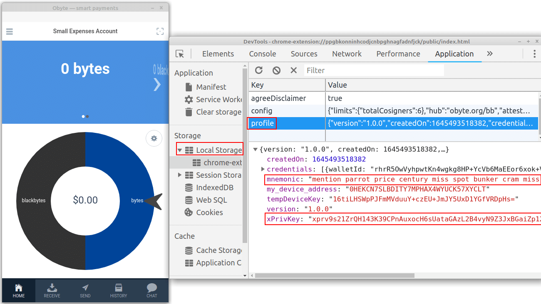The image size is (541, 304).
Task: Select the agreeDisclaimer key row
Action: coord(393,98)
